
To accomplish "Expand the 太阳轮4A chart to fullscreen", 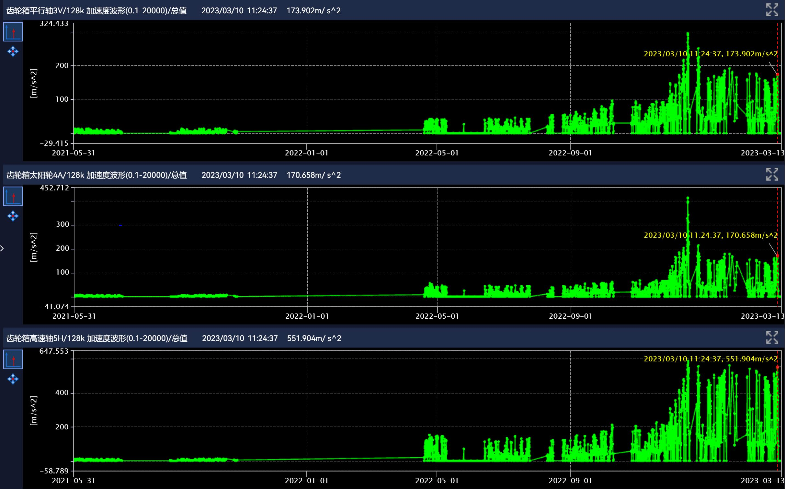I will coord(772,174).
